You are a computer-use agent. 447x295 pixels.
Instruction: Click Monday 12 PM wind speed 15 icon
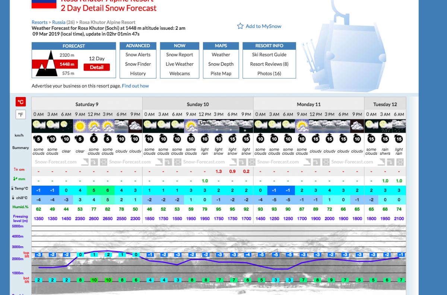click(x=316, y=139)
